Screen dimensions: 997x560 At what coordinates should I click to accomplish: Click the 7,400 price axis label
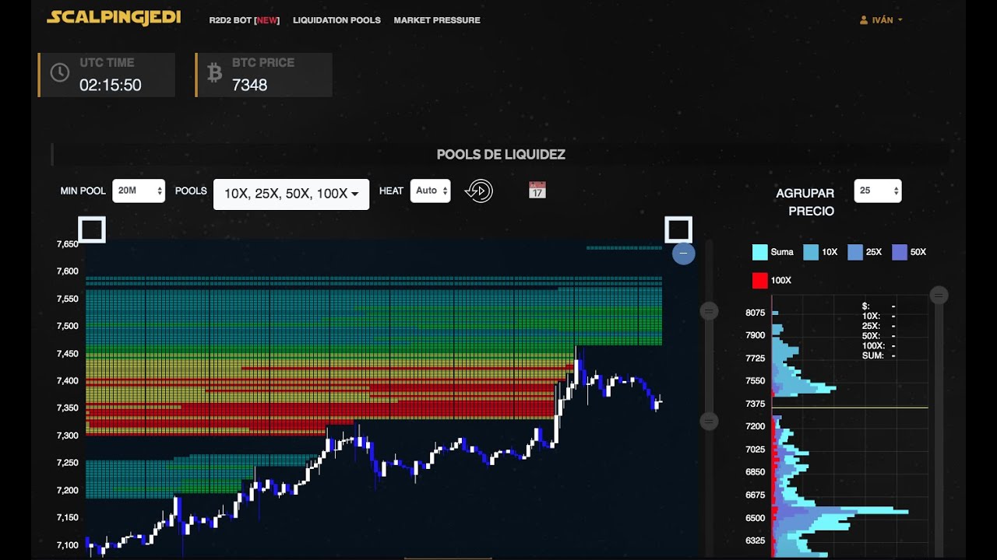click(x=68, y=380)
